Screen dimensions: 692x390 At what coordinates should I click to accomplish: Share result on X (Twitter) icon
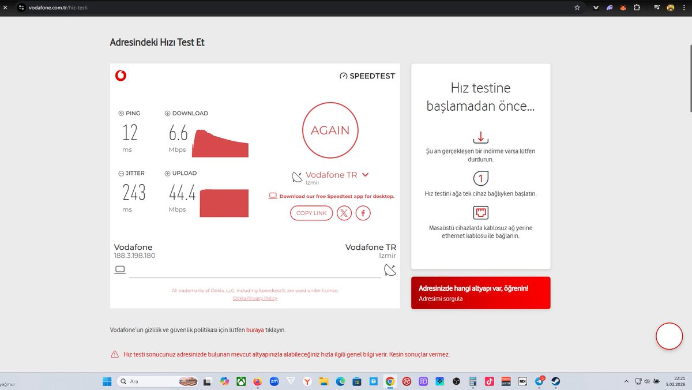[x=344, y=213]
